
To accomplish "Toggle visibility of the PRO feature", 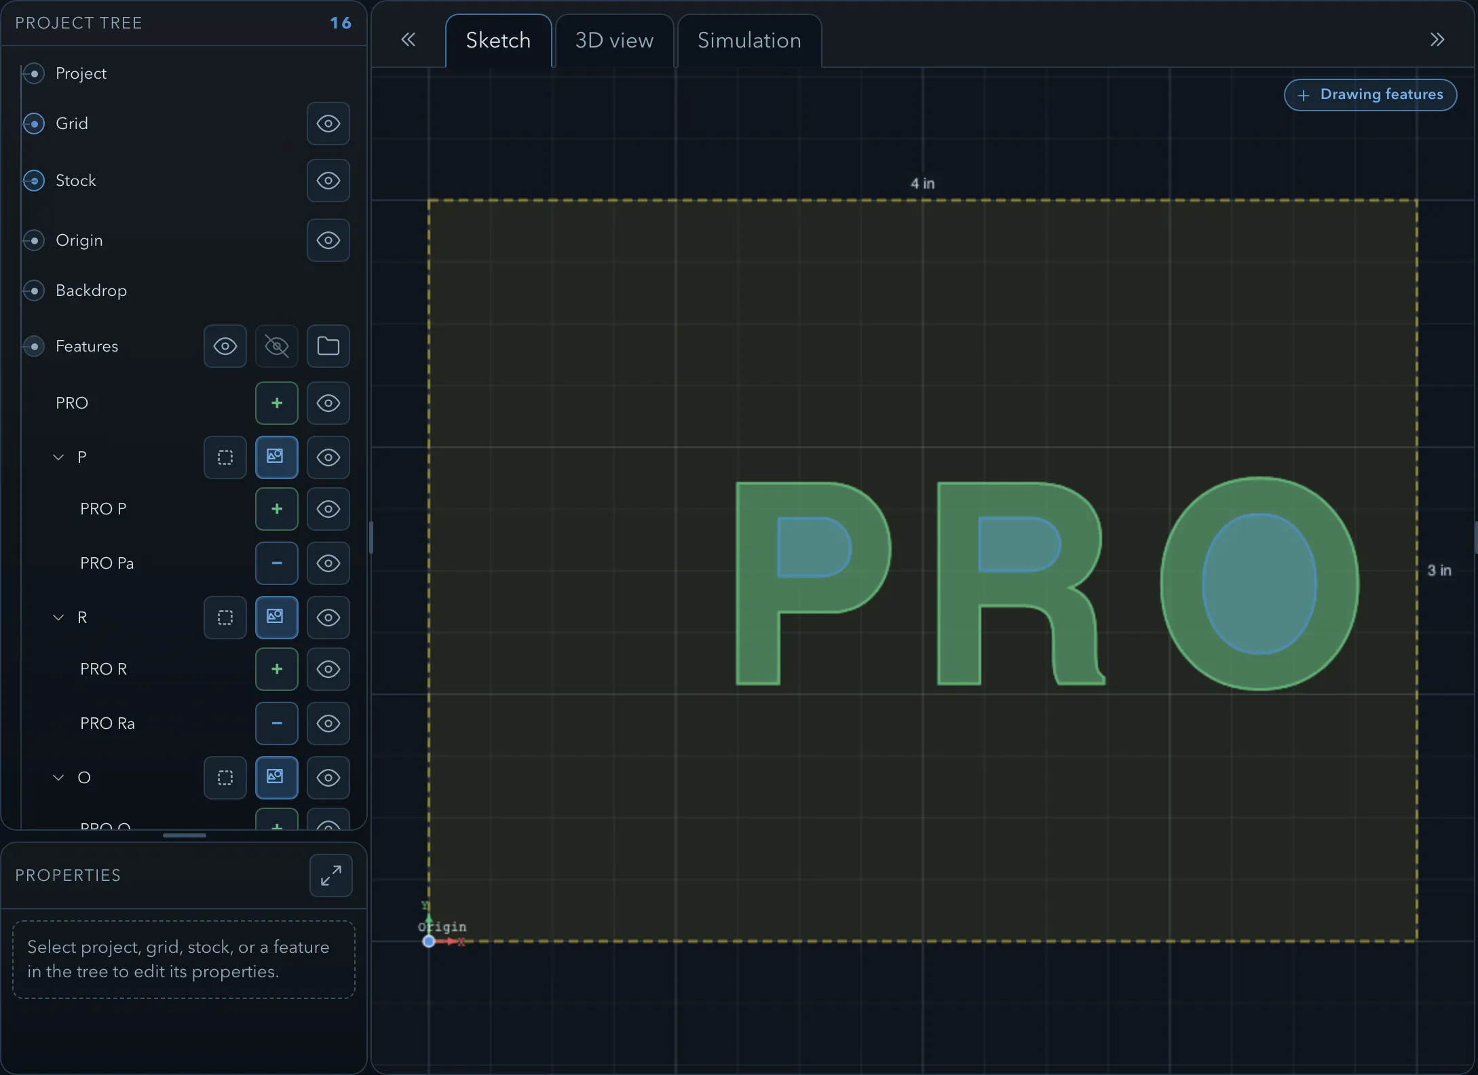I will [x=328, y=403].
